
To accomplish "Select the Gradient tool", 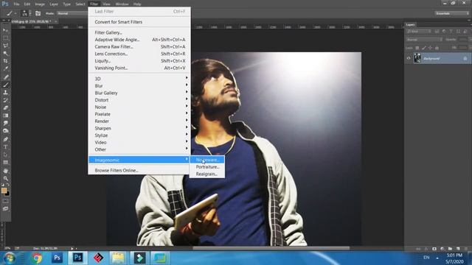I will coord(5,116).
